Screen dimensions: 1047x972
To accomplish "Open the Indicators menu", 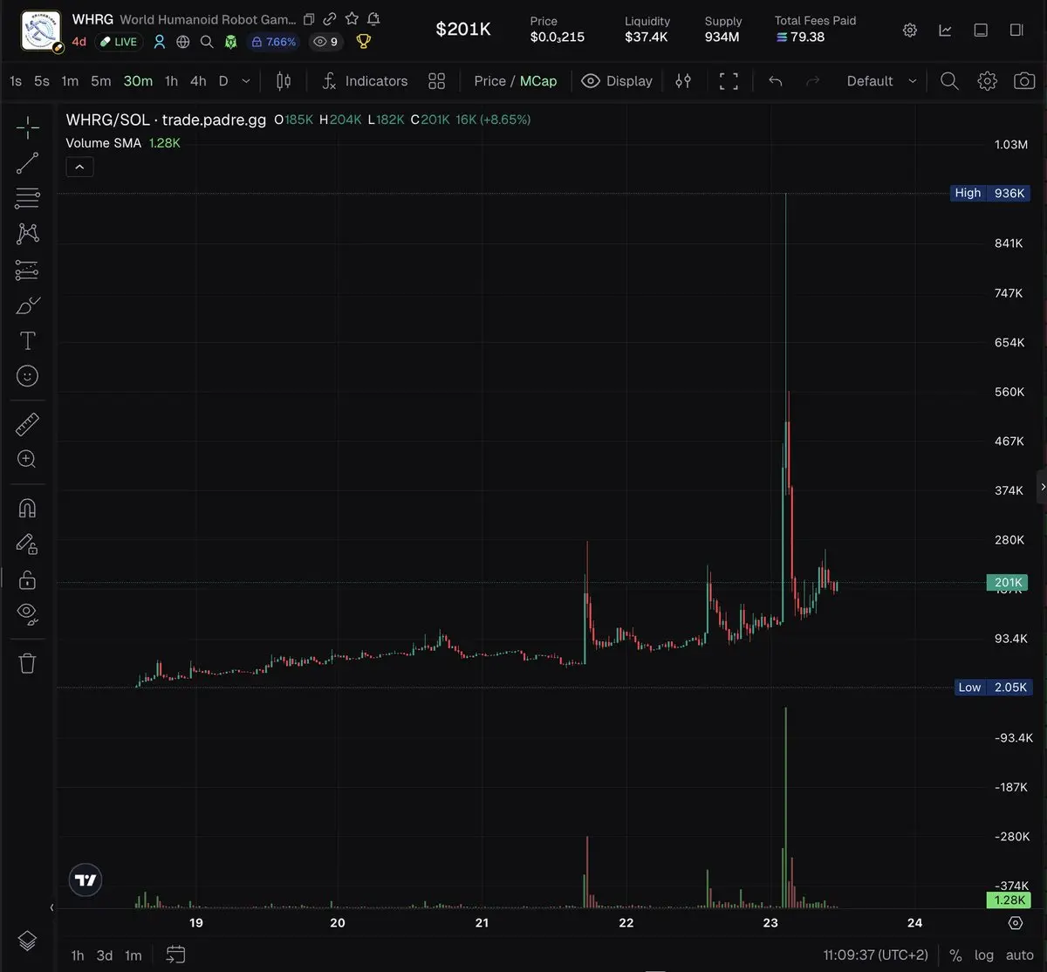I will click(365, 81).
